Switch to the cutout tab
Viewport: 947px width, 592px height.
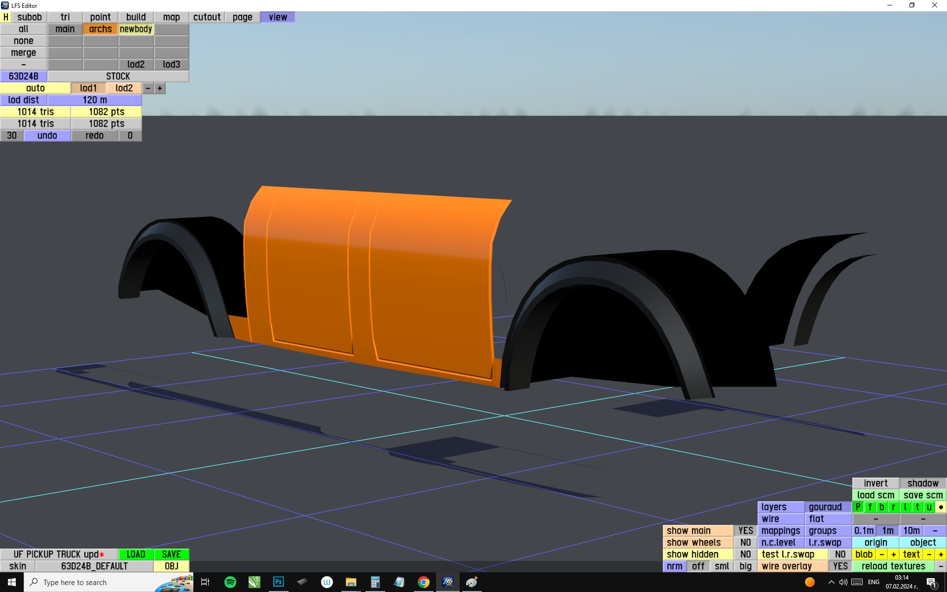tap(207, 17)
